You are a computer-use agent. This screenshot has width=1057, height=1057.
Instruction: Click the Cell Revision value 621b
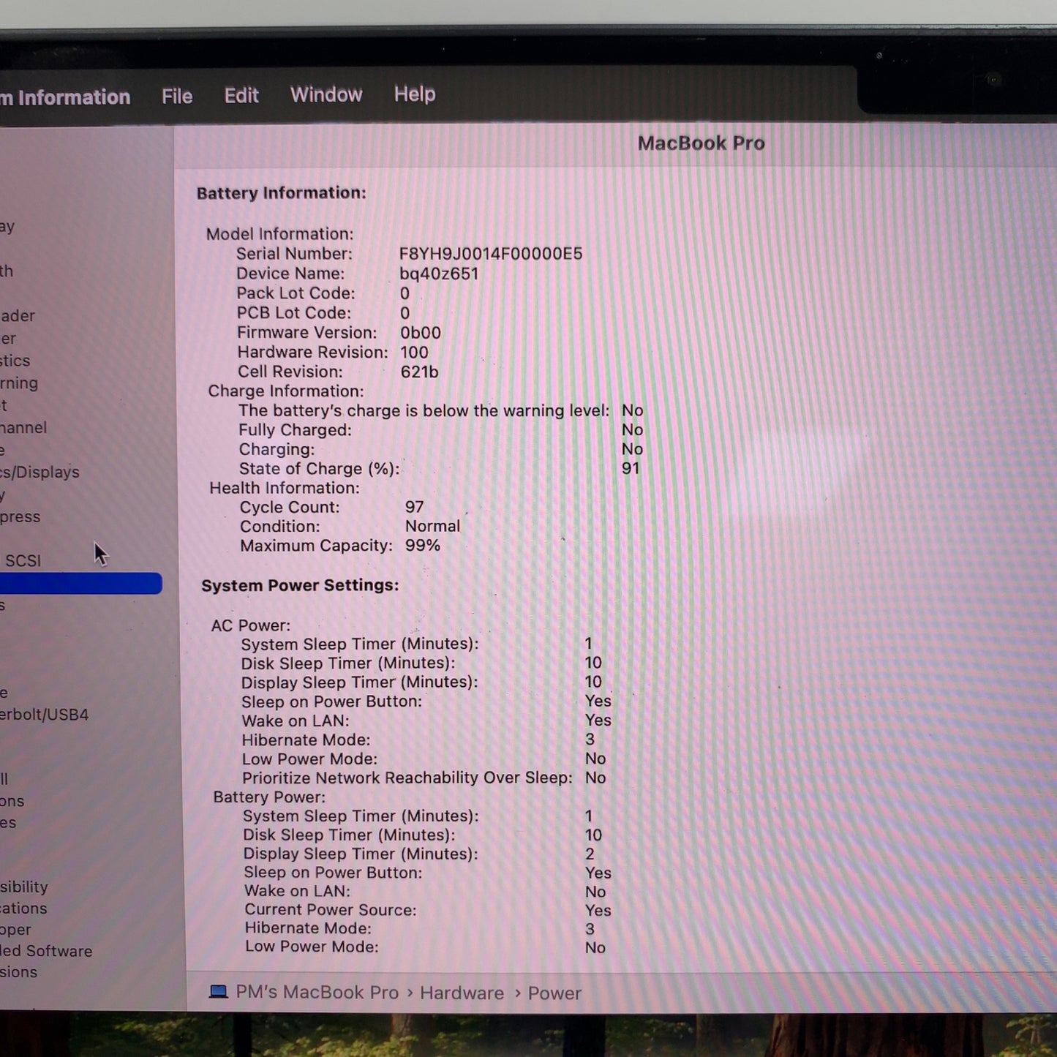pyautogui.click(x=419, y=372)
